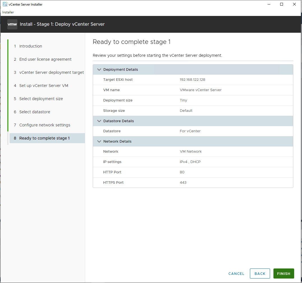The image size is (302, 283).
Task: Click the VM name value VMware vCenter Server
Action: (x=201, y=90)
